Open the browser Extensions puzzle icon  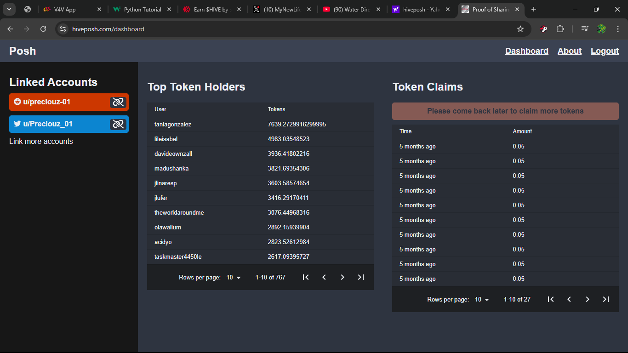[x=560, y=29]
